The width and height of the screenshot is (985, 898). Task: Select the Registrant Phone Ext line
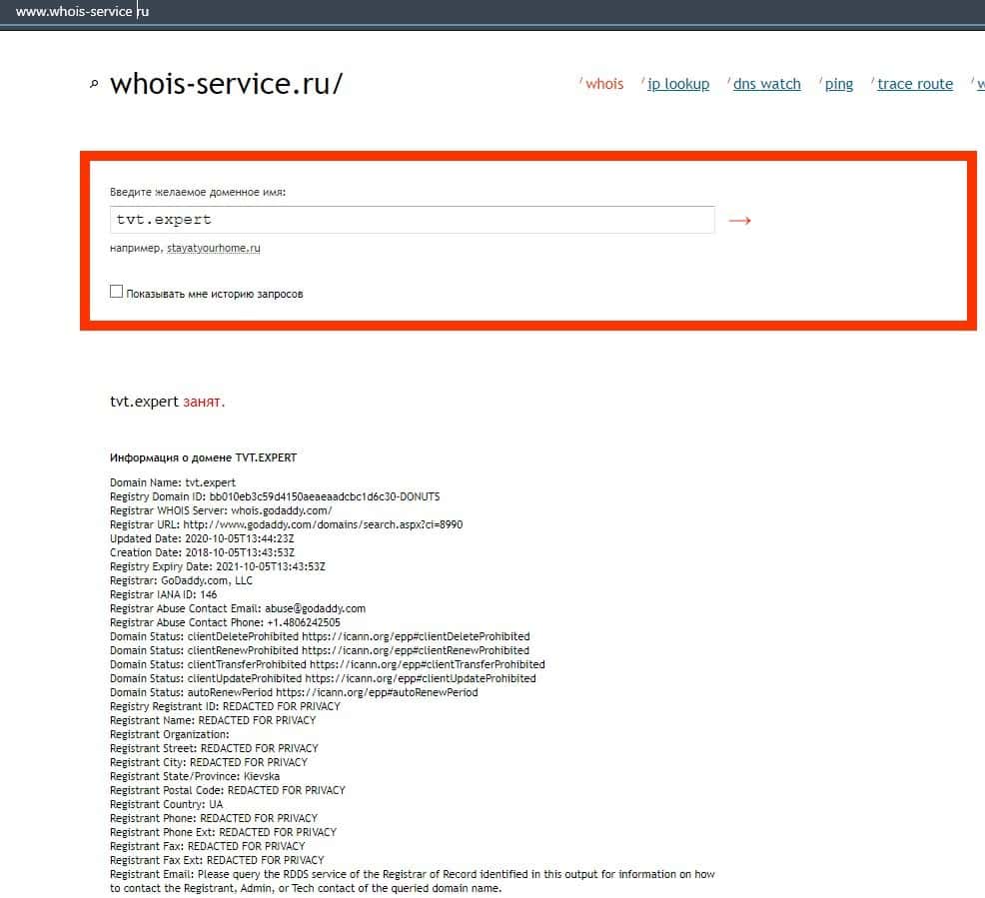pos(223,832)
